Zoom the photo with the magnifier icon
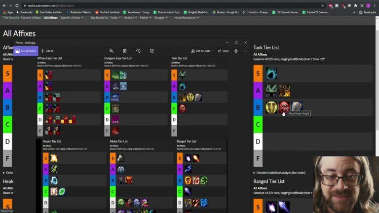 pos(112,51)
